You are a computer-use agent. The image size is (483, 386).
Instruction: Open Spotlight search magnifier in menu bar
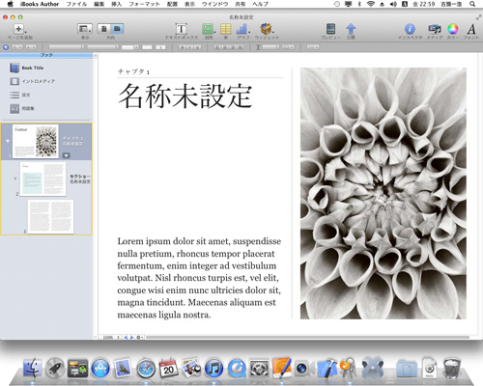coord(472,4)
